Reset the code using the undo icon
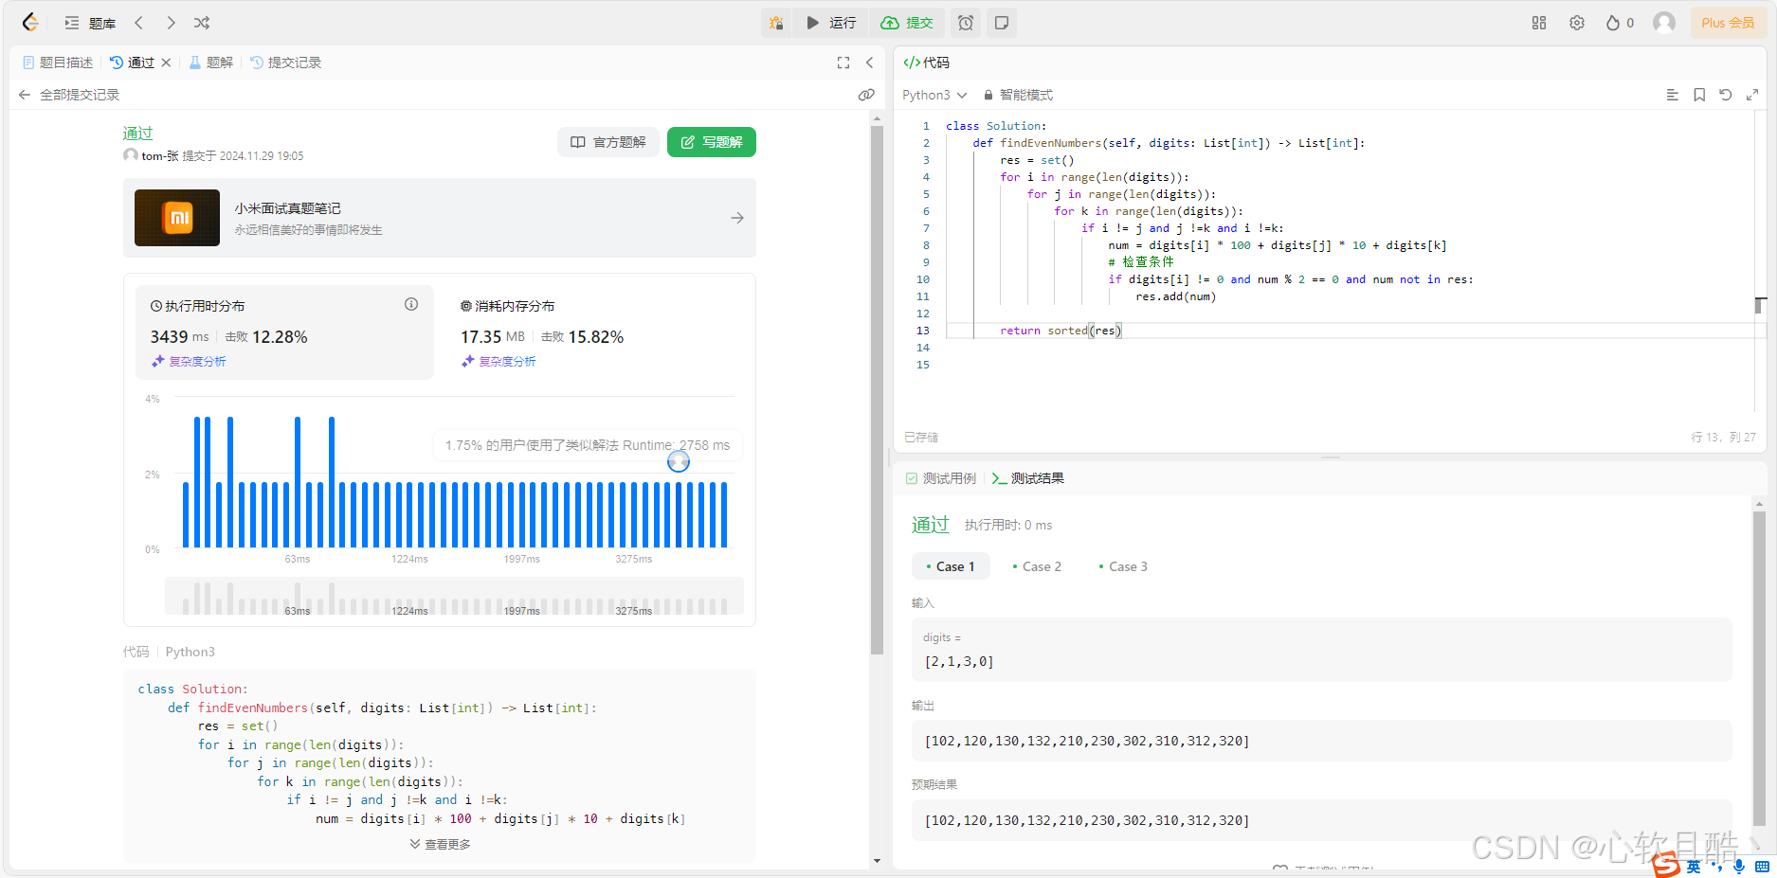Viewport: 1777px width, 878px height. (1725, 95)
